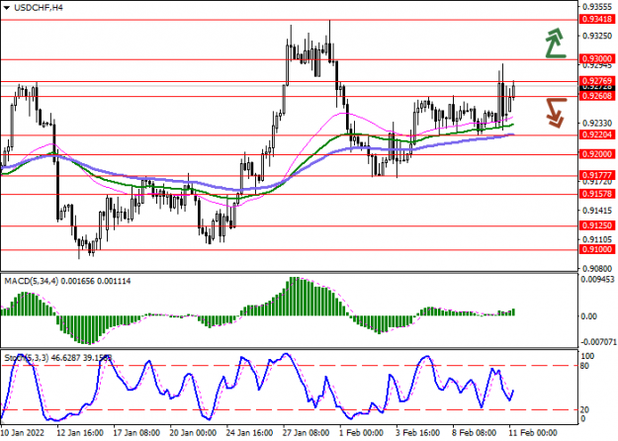Click the Stochastic 100 scale label

(587, 356)
